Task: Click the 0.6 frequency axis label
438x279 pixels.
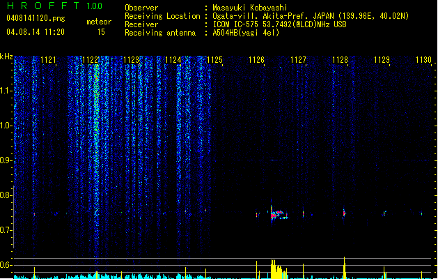Action: click(6, 265)
